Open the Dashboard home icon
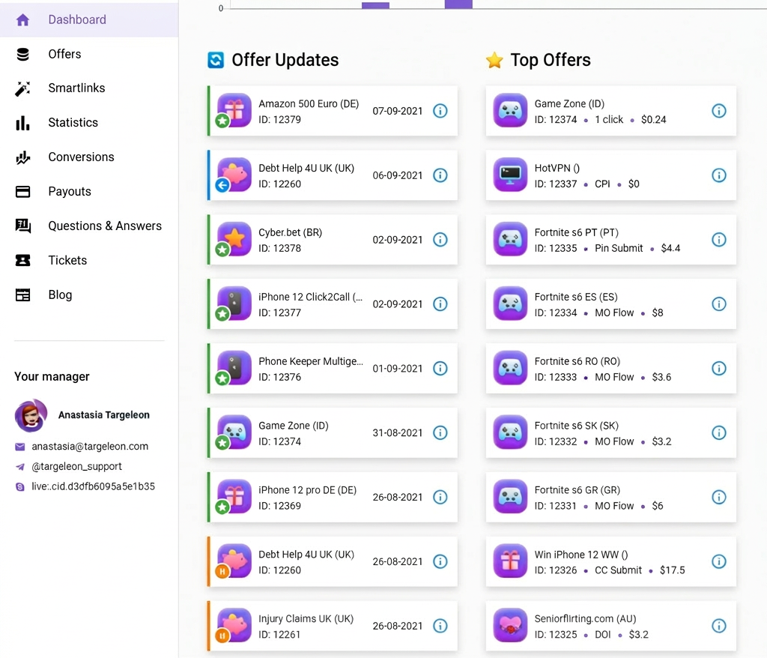The height and width of the screenshot is (658, 767). (x=22, y=20)
